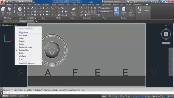Choose X-ray visual style
This screenshot has width=174, height=98.
(x=28, y=59)
